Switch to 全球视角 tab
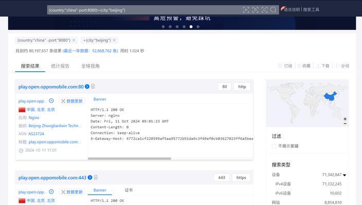362x205 pixels. 90,66
